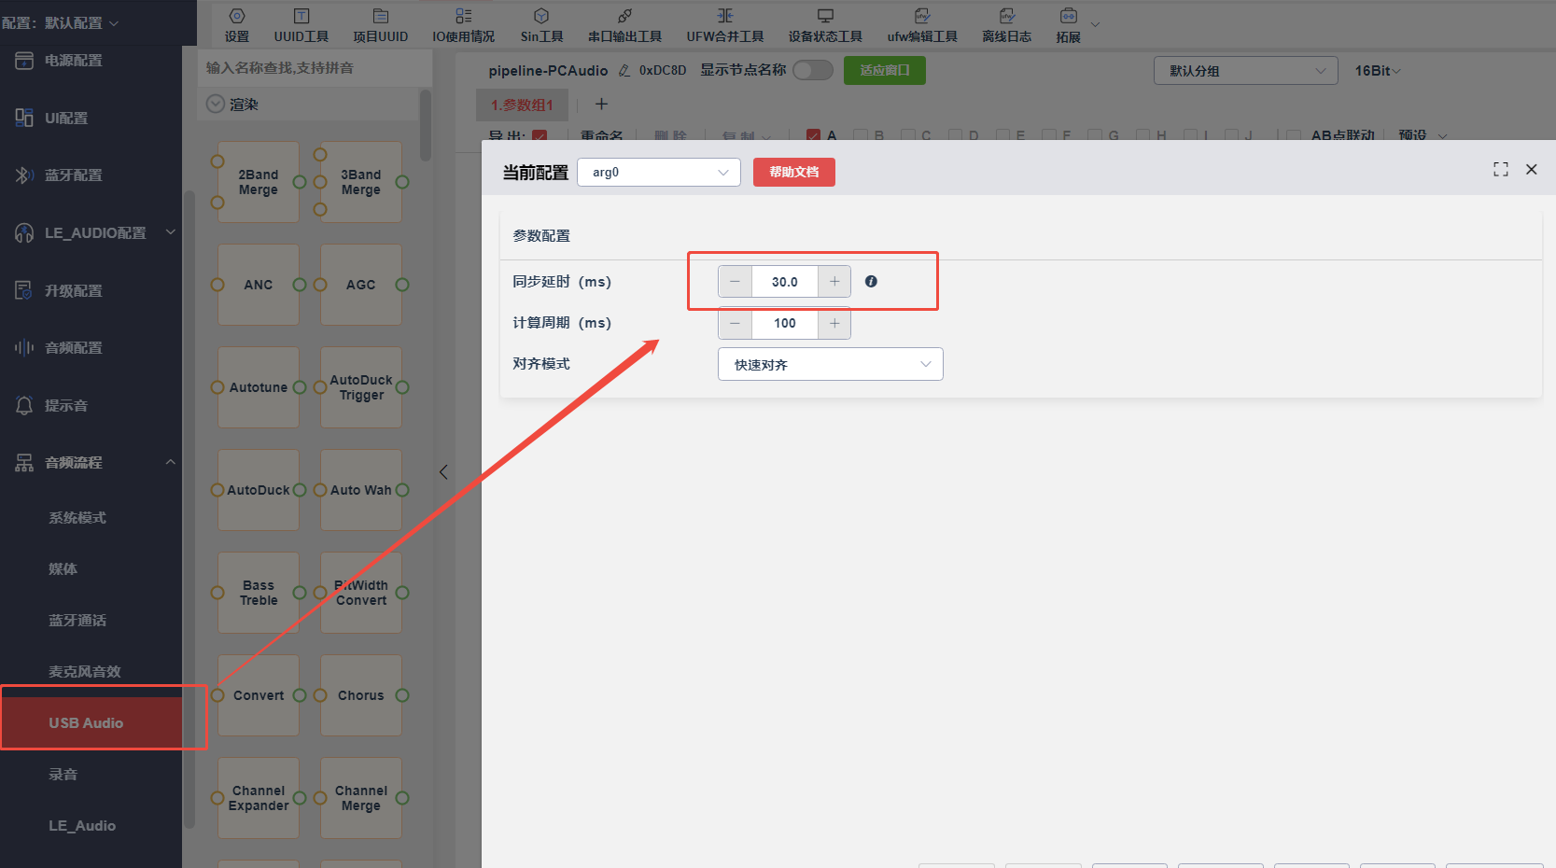This screenshot has height=868, width=1556.
Task: Open 蓝牙通话 in the sidebar
Action: point(77,620)
